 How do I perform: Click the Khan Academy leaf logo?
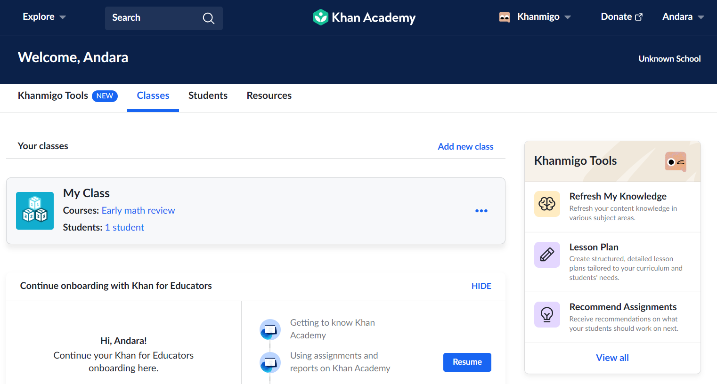(x=321, y=17)
